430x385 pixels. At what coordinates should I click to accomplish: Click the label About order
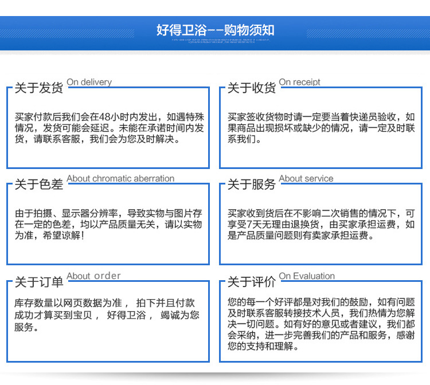(93, 276)
